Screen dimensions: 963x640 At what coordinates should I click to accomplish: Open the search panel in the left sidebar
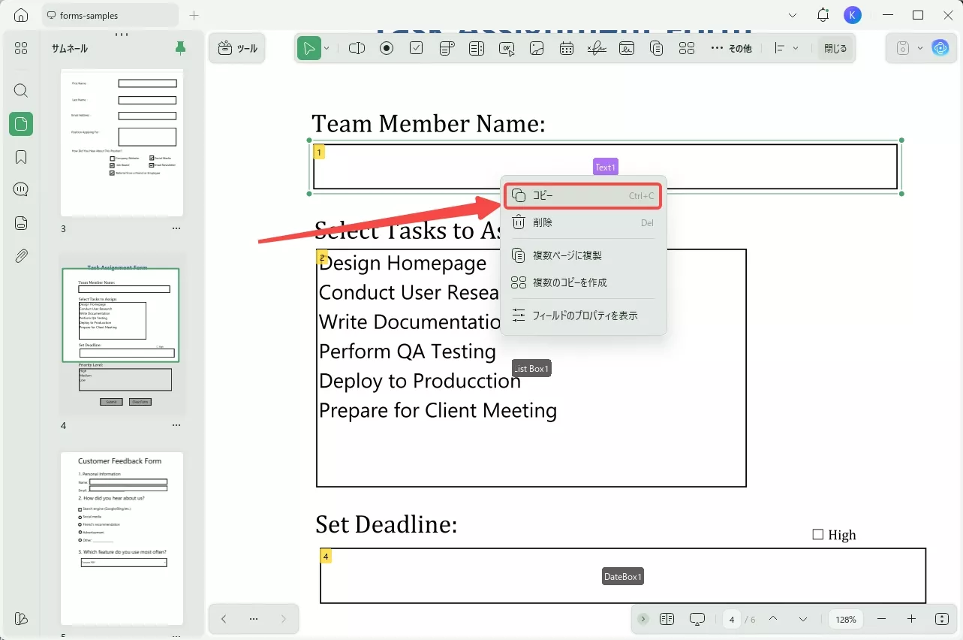(x=21, y=91)
